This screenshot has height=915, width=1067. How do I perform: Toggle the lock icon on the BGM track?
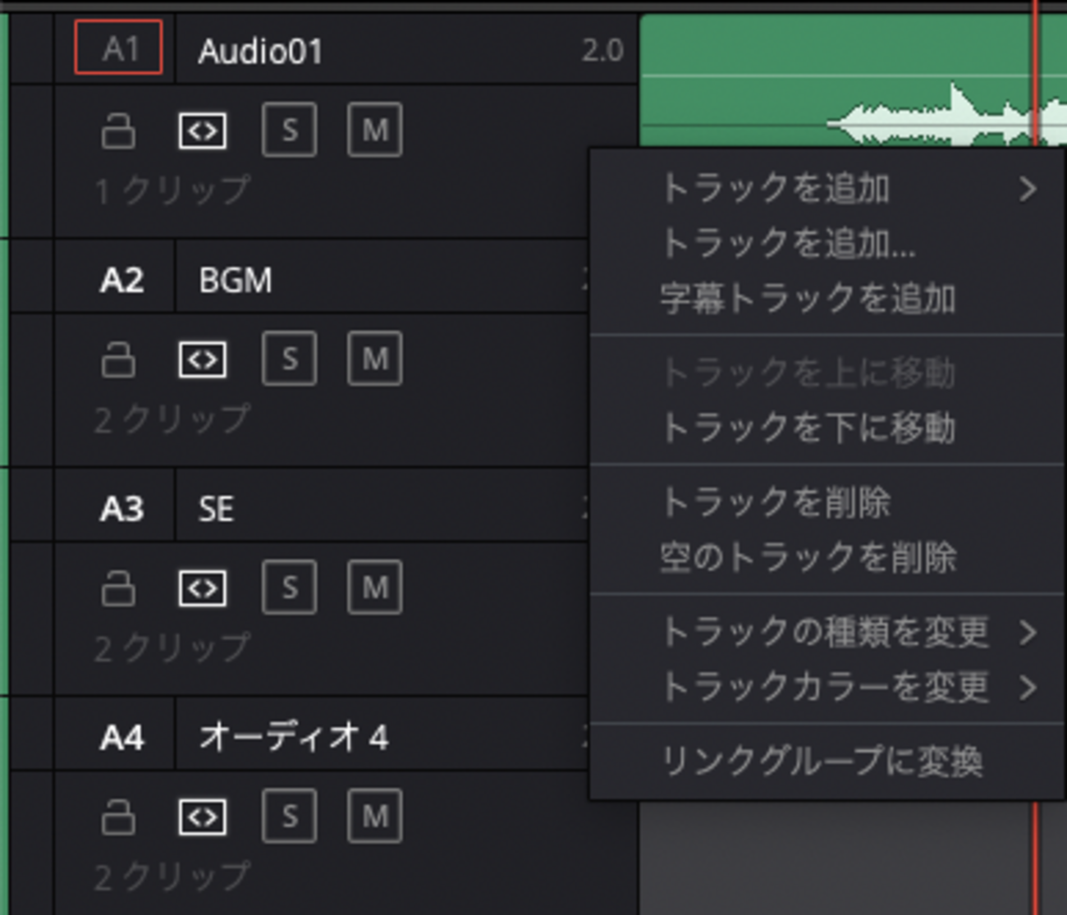118,359
